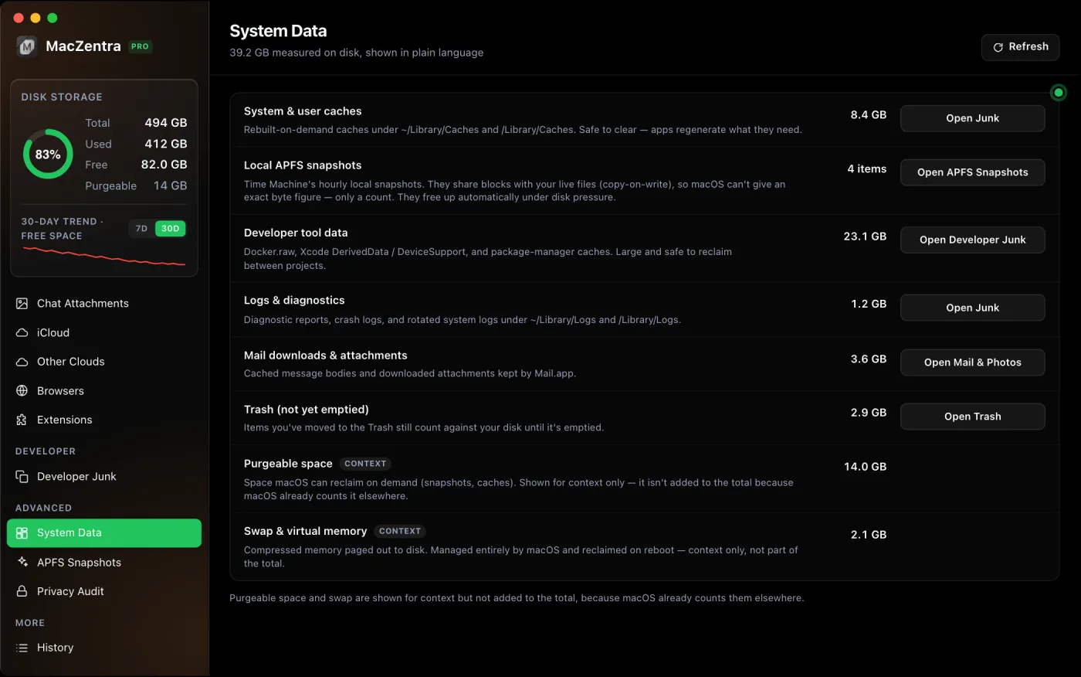Open Privacy Audit lock icon
Screen dimensions: 1081x677
pos(22,591)
